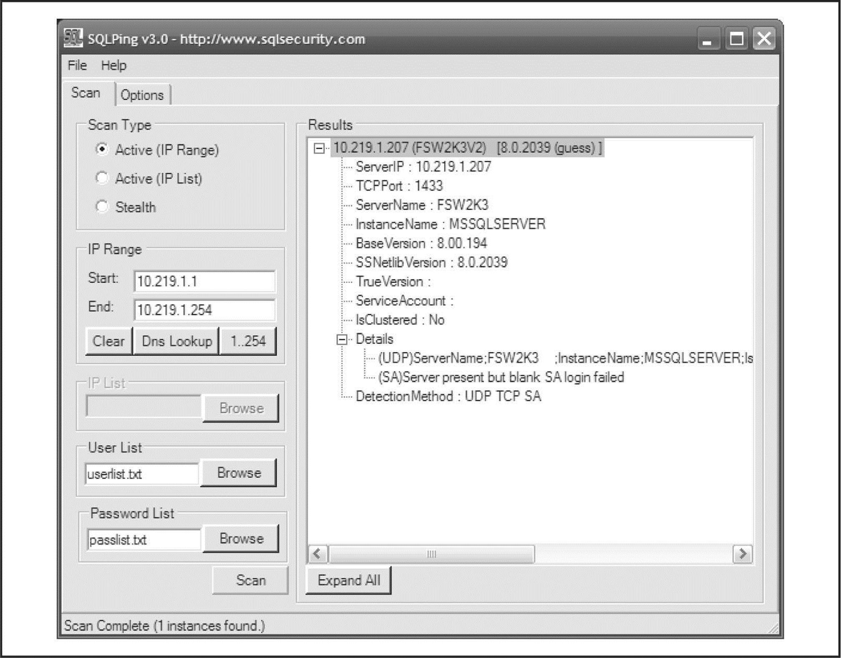Click the window resize grip in status bar
This screenshot has width=841, height=658.
(x=773, y=628)
